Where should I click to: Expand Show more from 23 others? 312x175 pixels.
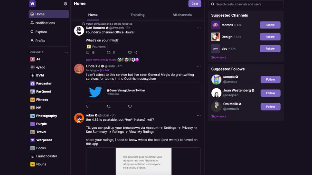coord(101,60)
